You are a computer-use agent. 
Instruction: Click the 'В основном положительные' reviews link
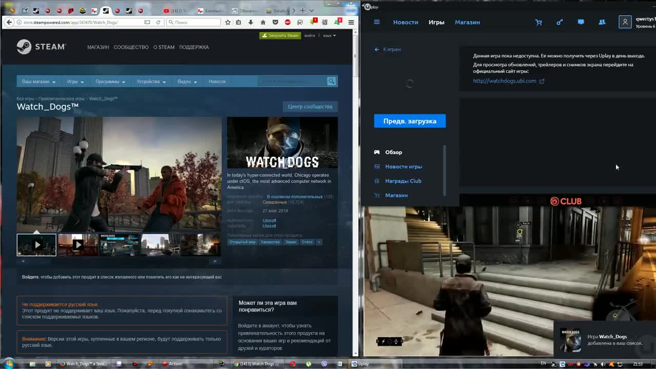tap(295, 196)
